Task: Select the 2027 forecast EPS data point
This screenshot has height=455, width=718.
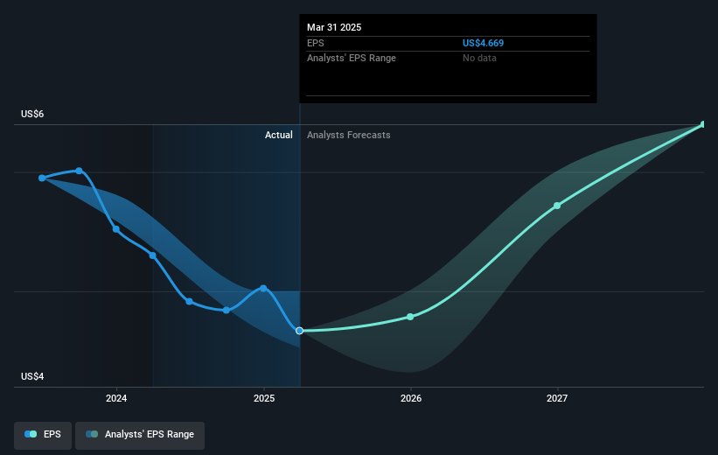Action: point(557,206)
